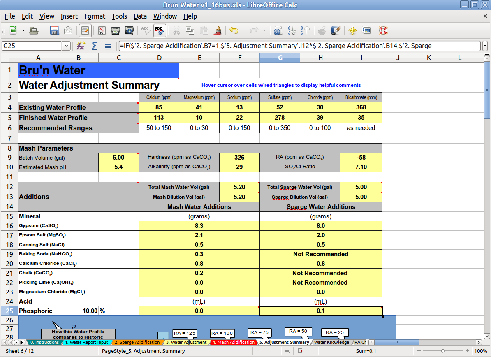Screen dimensions: 491x357
Task: Activate the Format Paintbrush tool
Action: pos(217,30)
